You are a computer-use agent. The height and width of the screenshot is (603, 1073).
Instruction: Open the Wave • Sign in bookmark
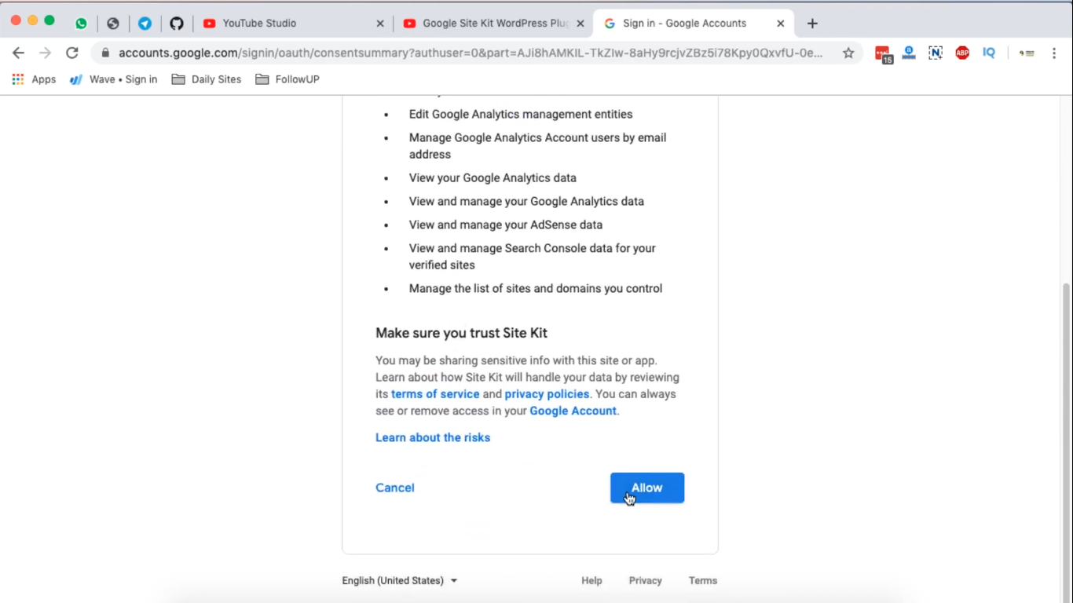coord(113,79)
